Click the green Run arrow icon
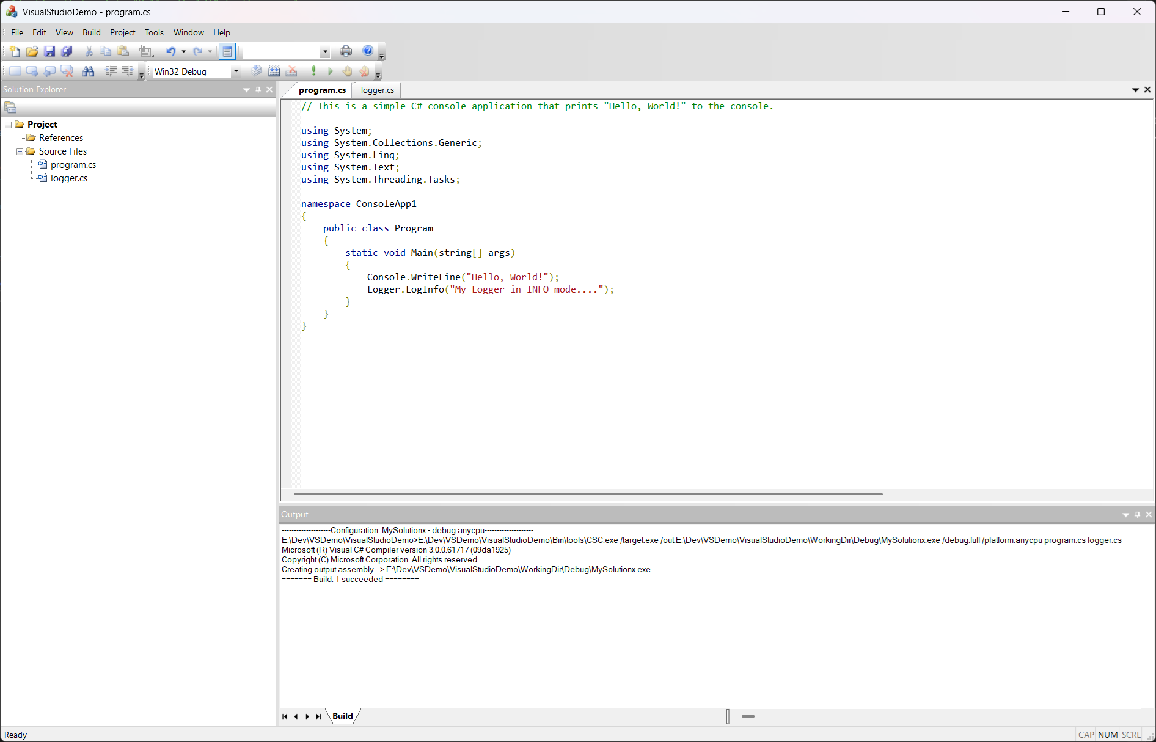 331,71
